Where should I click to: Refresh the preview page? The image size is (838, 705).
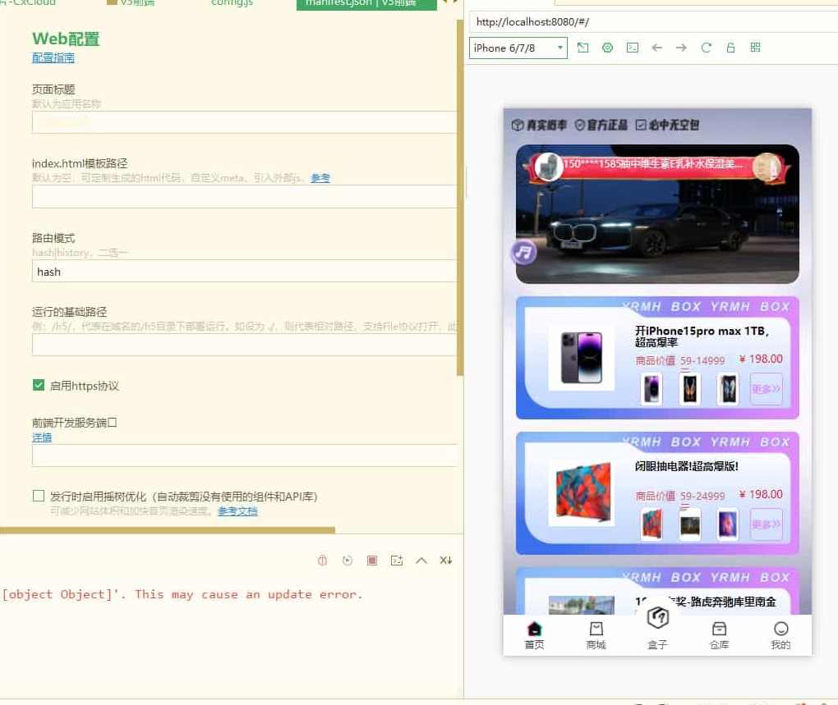click(x=707, y=48)
